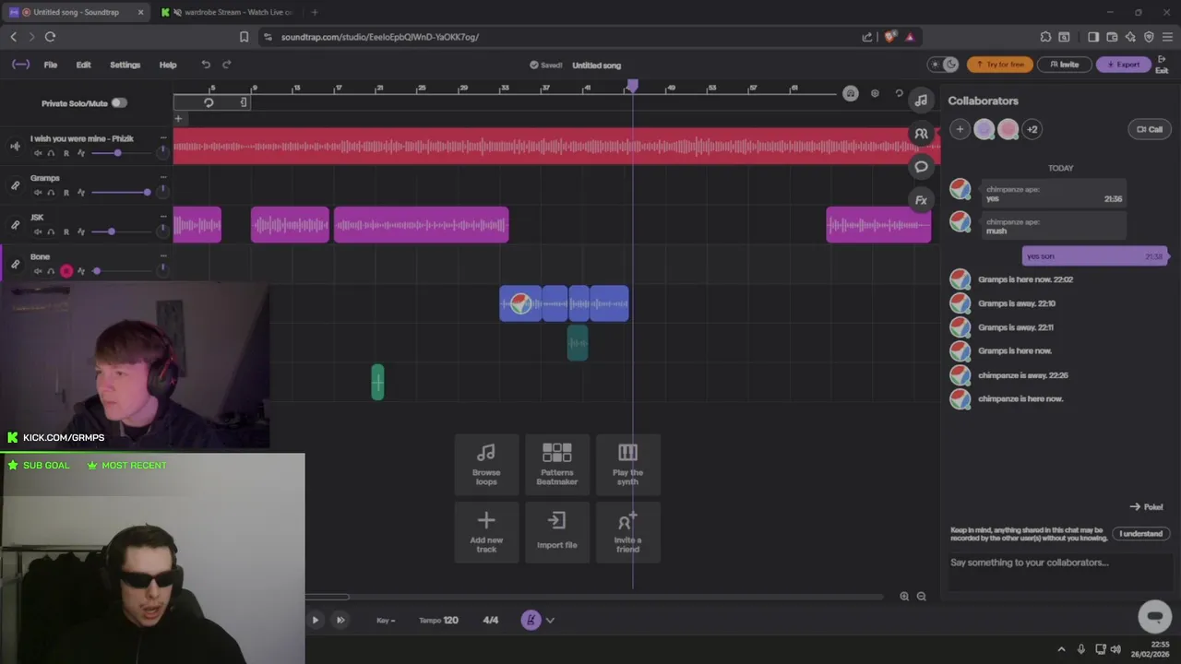1181x664 pixels.
Task: Start a Call with collaborators
Action: point(1149,129)
